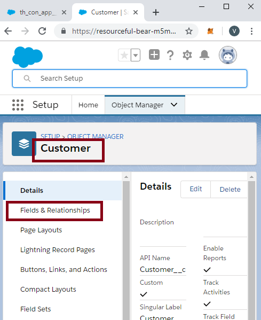Click the browser forward arrow
This screenshot has width=261, height=320.
pyautogui.click(x=25, y=31)
